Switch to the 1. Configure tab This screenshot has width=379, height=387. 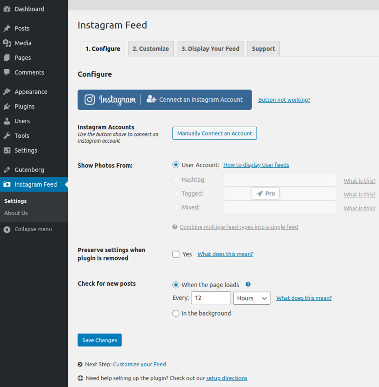coord(103,49)
